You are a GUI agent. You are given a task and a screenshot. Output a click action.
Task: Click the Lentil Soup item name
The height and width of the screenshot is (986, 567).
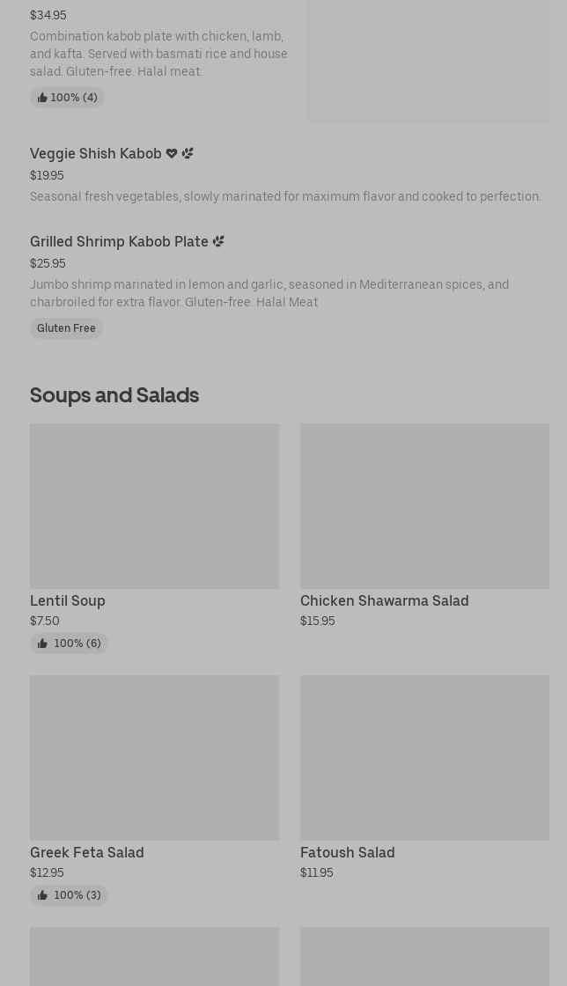pos(68,600)
